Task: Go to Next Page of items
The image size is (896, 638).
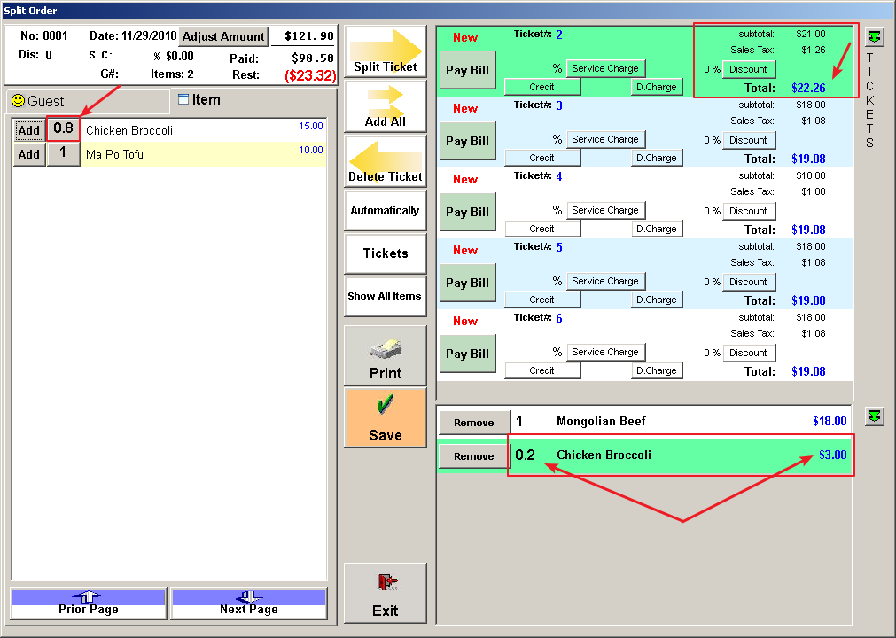Action: point(248,603)
